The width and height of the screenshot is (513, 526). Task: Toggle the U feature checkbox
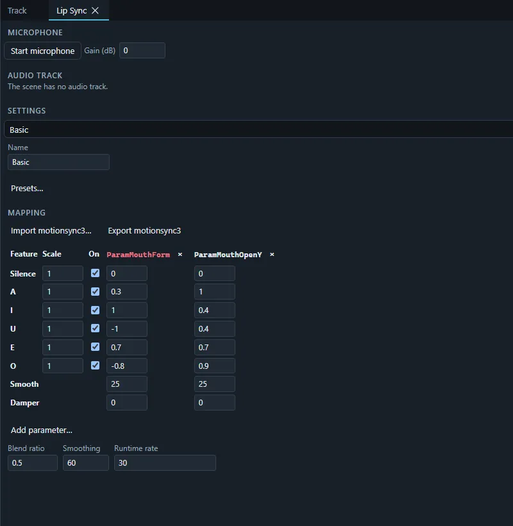tap(95, 328)
